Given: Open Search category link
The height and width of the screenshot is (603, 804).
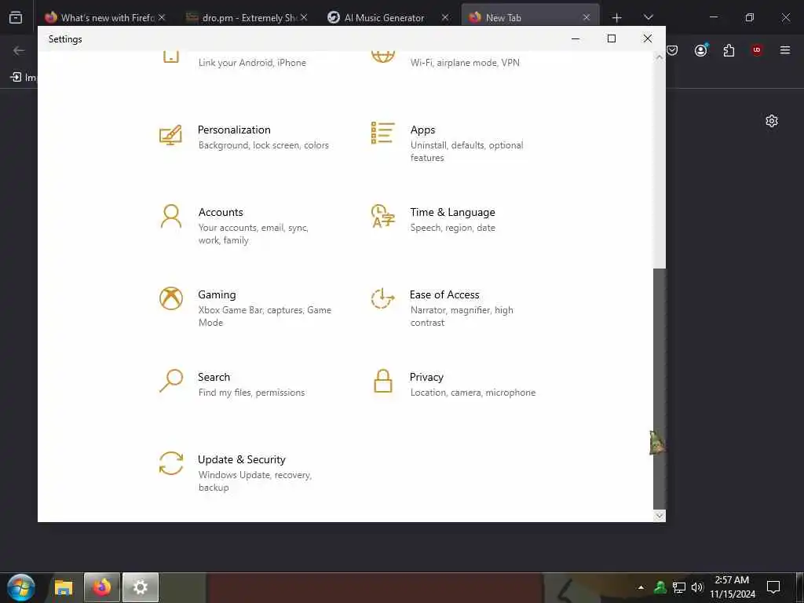Looking at the screenshot, I should [214, 378].
